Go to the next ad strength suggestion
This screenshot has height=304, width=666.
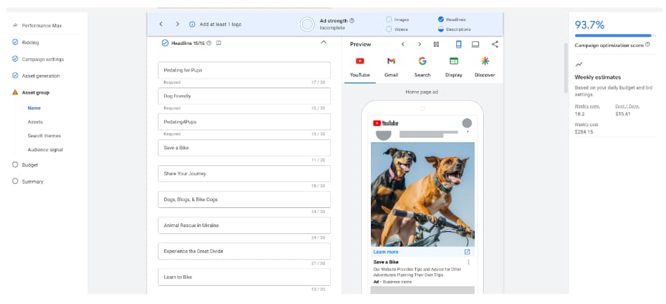(x=177, y=25)
